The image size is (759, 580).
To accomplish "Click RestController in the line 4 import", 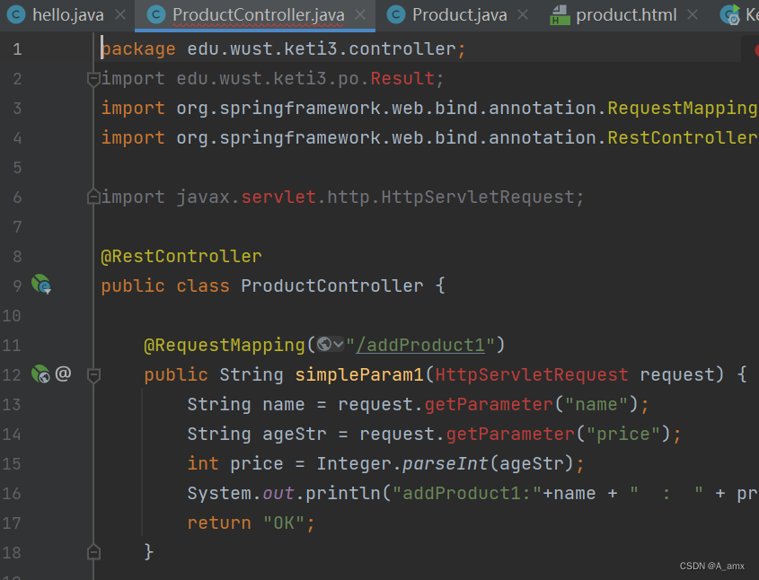I will coord(682,138).
